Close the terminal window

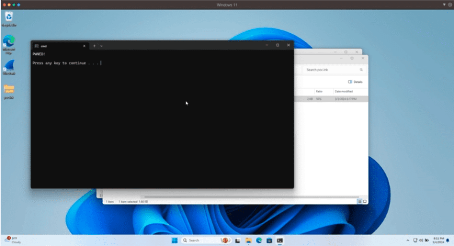[289, 45]
